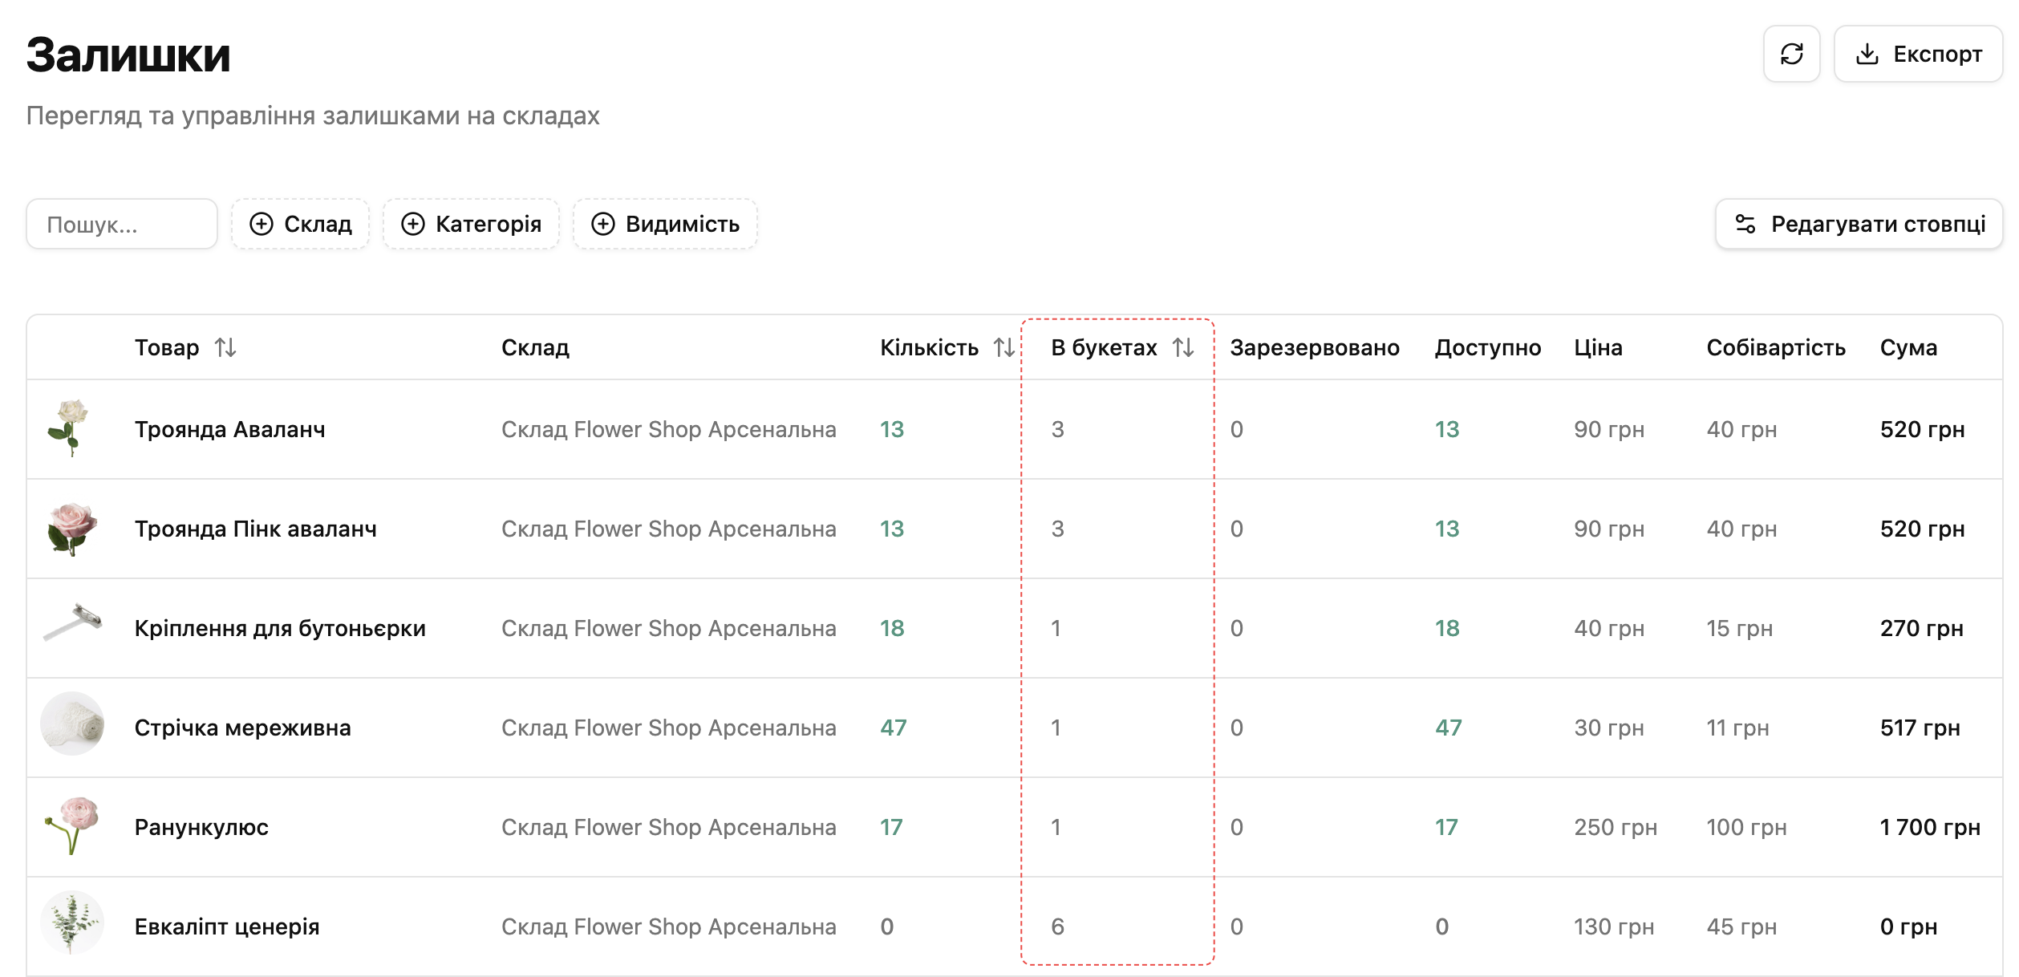Viewport: 2019px width, 977px height.
Task: Focus the Пошук search field
Action: pyautogui.click(x=122, y=224)
